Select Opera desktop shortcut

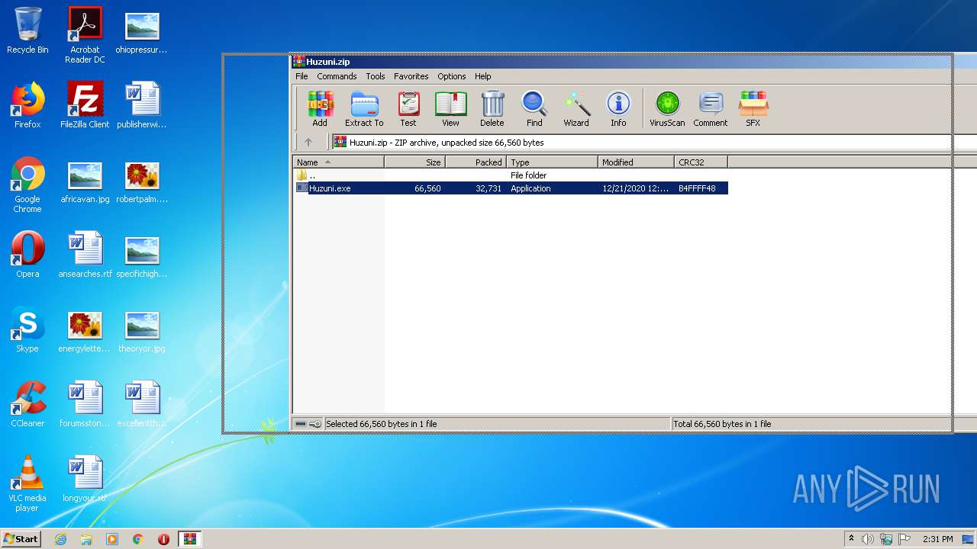click(27, 255)
